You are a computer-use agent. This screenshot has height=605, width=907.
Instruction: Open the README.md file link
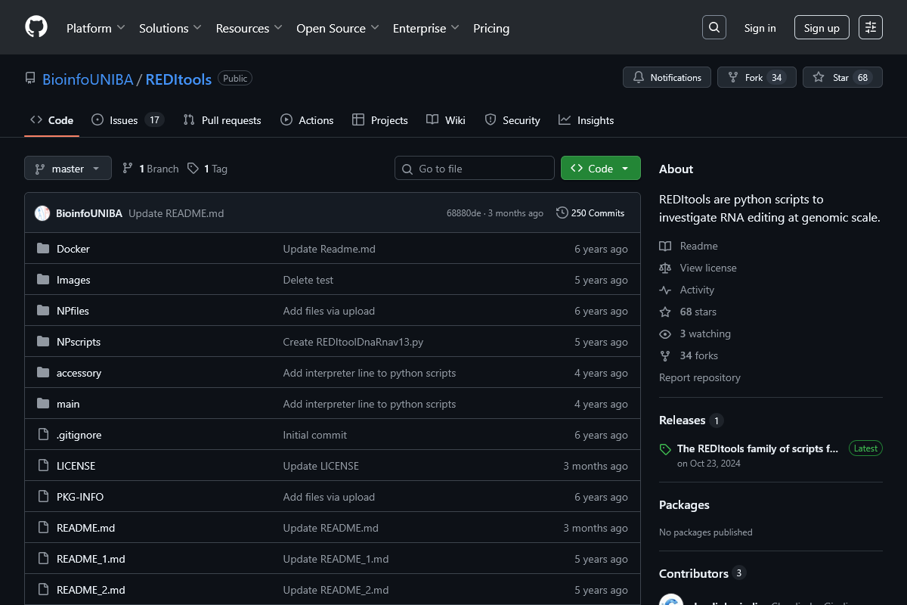point(85,527)
